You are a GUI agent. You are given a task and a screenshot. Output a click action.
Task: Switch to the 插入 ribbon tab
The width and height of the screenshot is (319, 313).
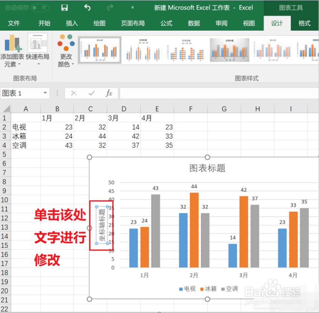click(72, 23)
